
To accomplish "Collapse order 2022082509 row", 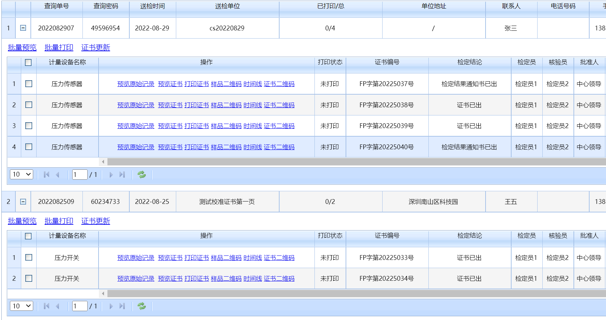I will tap(23, 201).
